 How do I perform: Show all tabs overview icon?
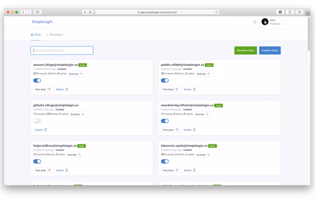[299, 12]
